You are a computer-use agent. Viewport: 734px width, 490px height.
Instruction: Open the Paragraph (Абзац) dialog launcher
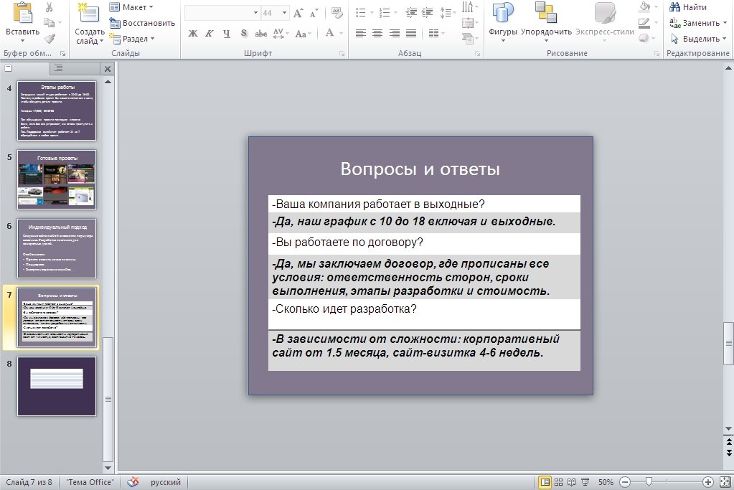477,54
